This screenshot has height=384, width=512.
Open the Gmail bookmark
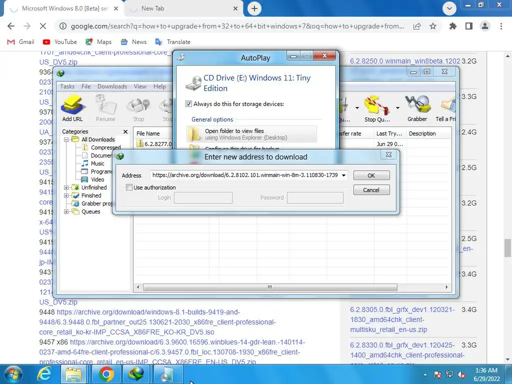point(21,42)
